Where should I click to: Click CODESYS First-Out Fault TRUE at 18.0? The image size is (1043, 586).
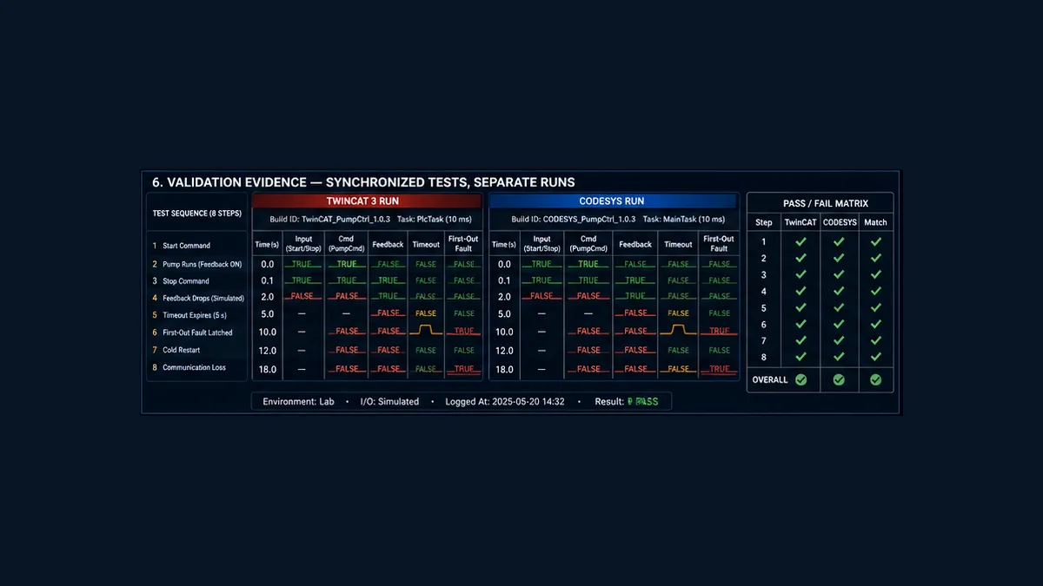pos(720,369)
